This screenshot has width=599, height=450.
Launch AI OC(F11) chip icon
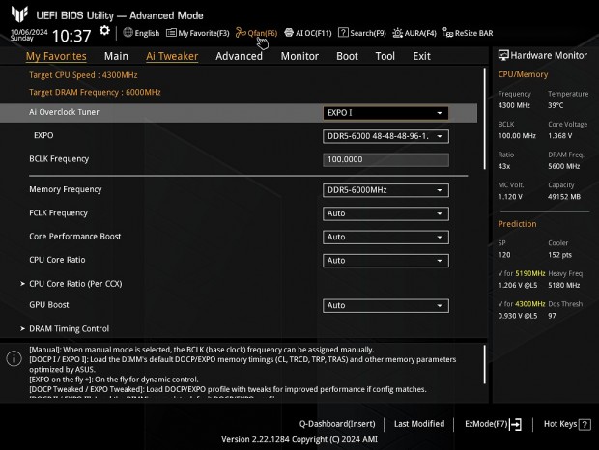click(x=289, y=33)
